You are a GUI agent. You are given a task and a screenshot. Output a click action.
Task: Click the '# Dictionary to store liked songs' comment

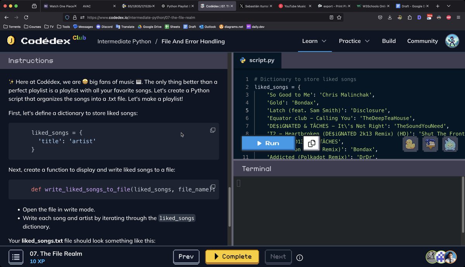click(305, 79)
